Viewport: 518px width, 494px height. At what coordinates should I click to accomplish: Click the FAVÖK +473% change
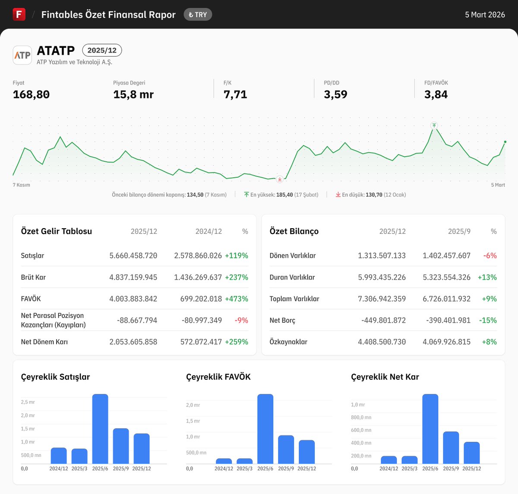pyautogui.click(x=237, y=299)
